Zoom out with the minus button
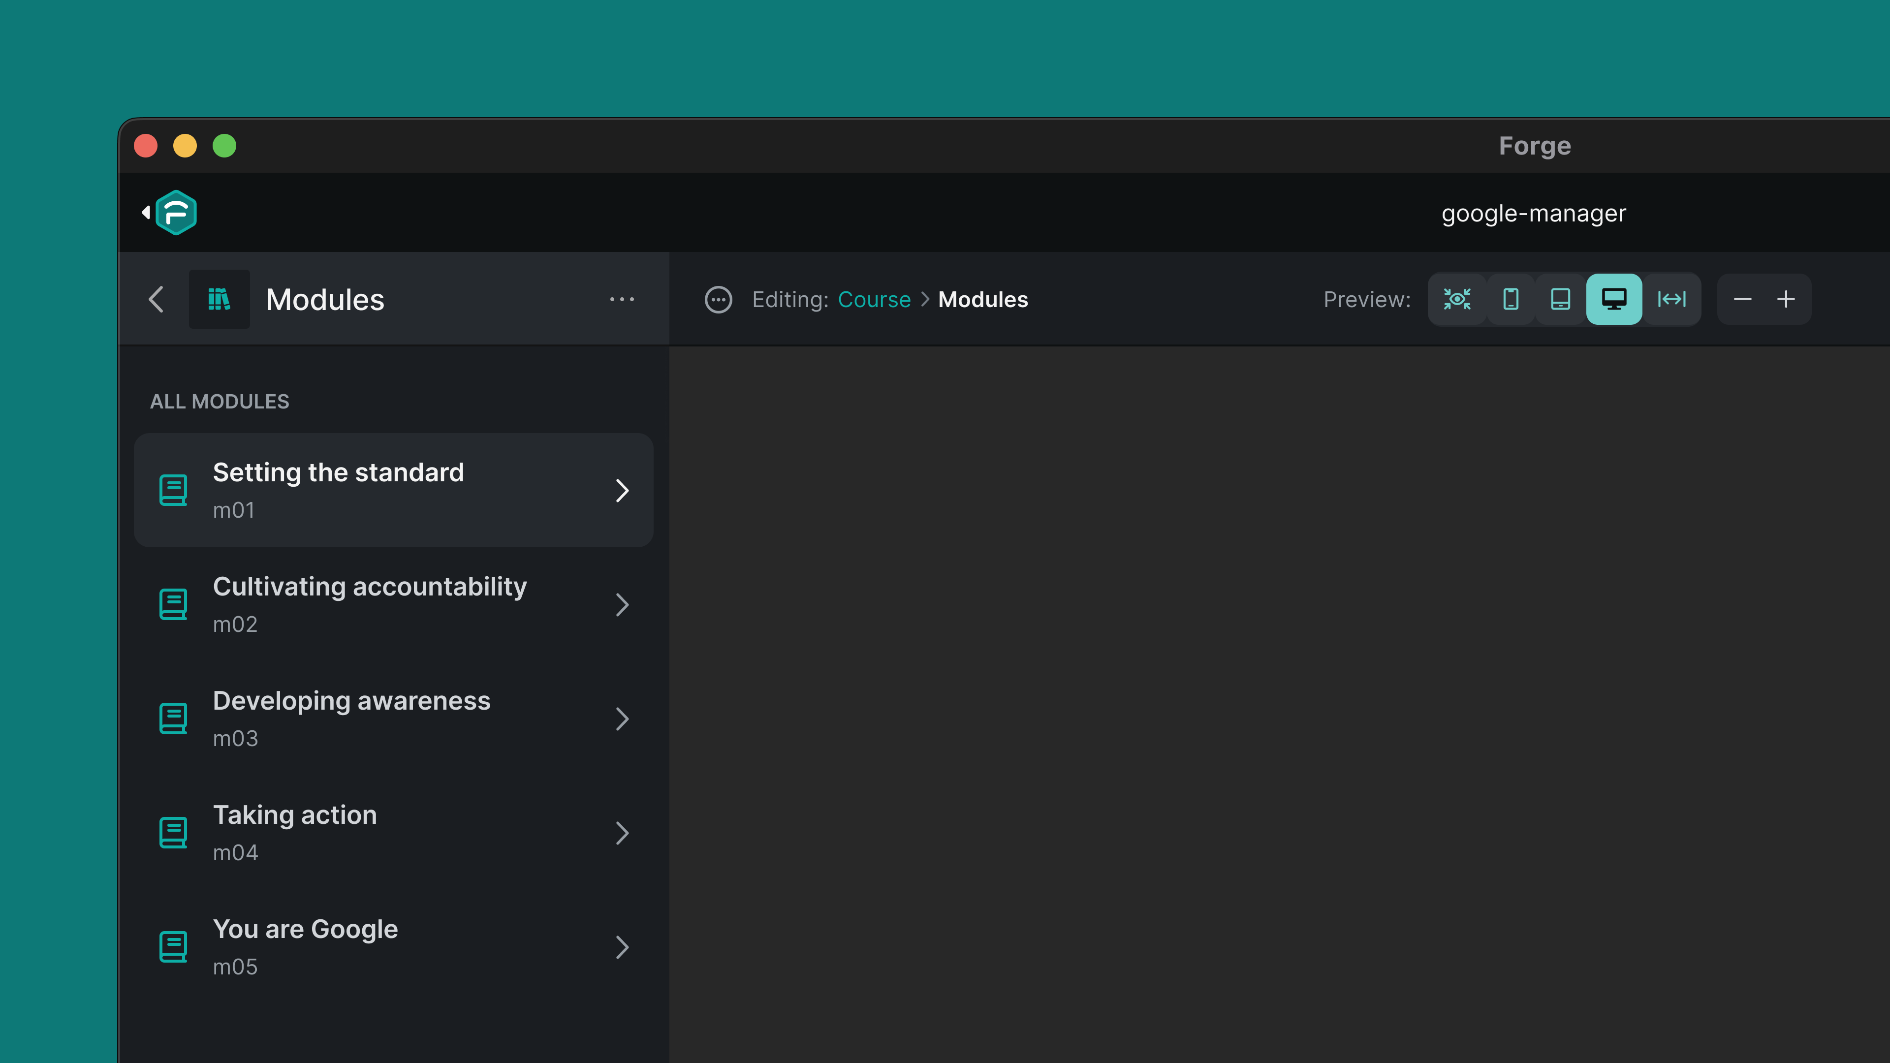This screenshot has width=1890, height=1063. click(x=1742, y=299)
